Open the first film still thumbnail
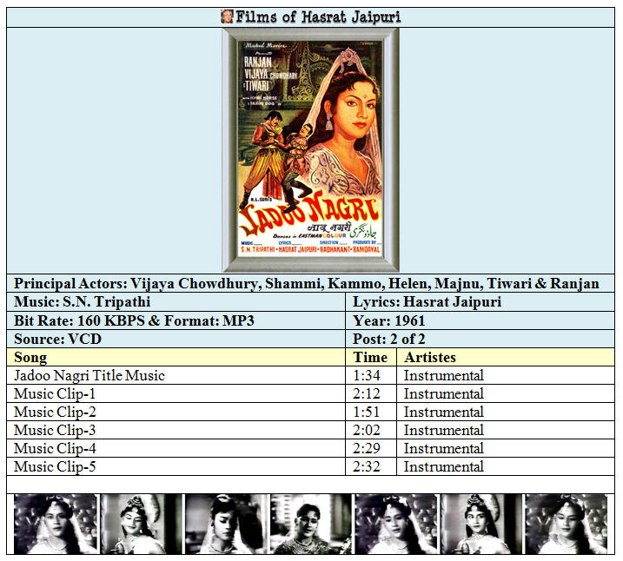Viewport: 623px width, 561px height. pyautogui.click(x=56, y=524)
